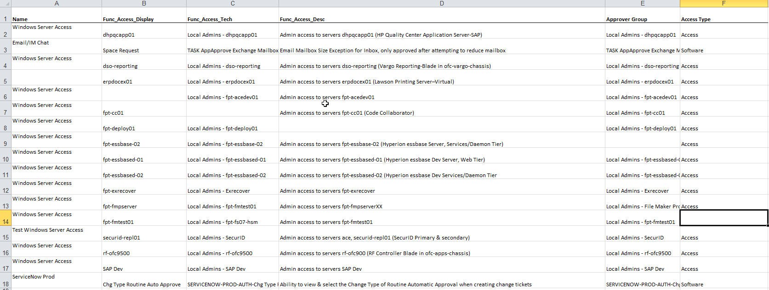Select row 9 header
Screen dimensions: 769x290
point(6,140)
